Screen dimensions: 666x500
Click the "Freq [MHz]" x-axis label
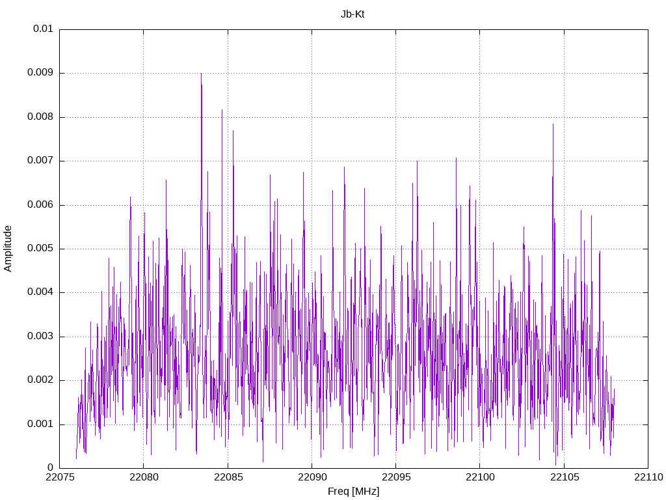coord(353,492)
